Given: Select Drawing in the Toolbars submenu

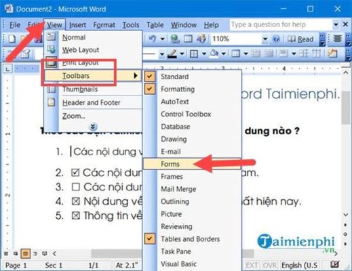Looking at the screenshot, I should pos(174,139).
